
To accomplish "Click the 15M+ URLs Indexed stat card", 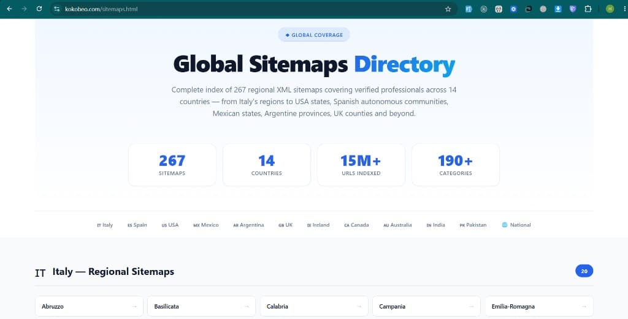I will 361,165.
